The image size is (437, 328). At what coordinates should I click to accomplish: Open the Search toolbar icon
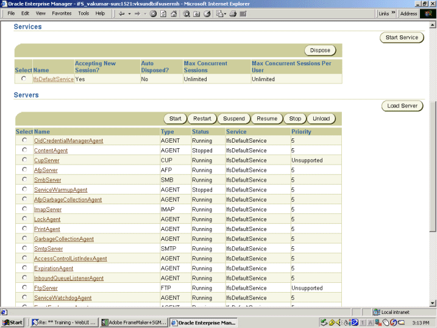click(187, 13)
